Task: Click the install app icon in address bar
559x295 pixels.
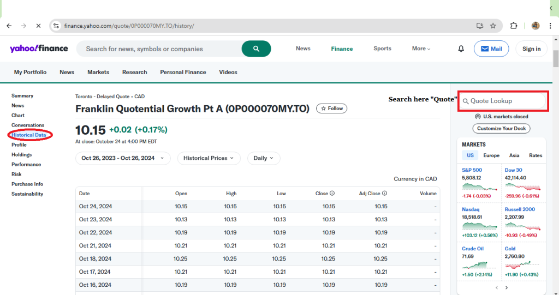Action: (x=479, y=26)
